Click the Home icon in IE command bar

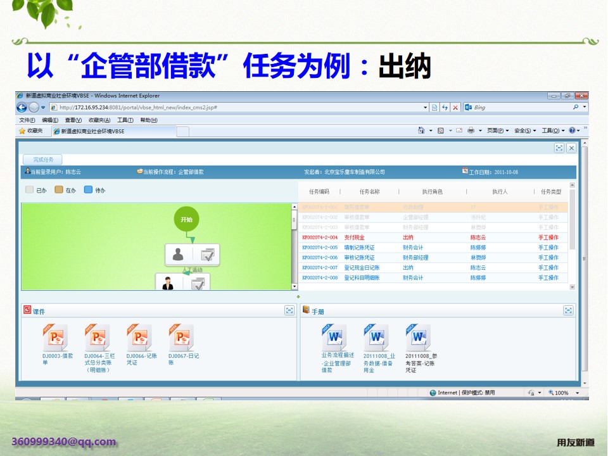click(422, 130)
